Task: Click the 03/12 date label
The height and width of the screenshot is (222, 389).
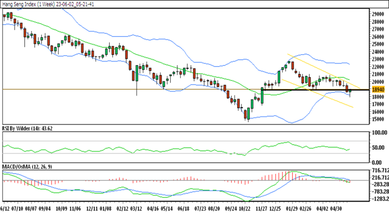Action: click(x=136, y=209)
